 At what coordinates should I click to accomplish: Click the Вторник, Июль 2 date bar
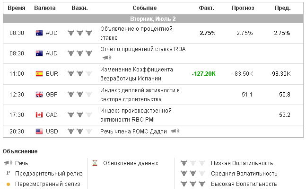click(x=153, y=19)
